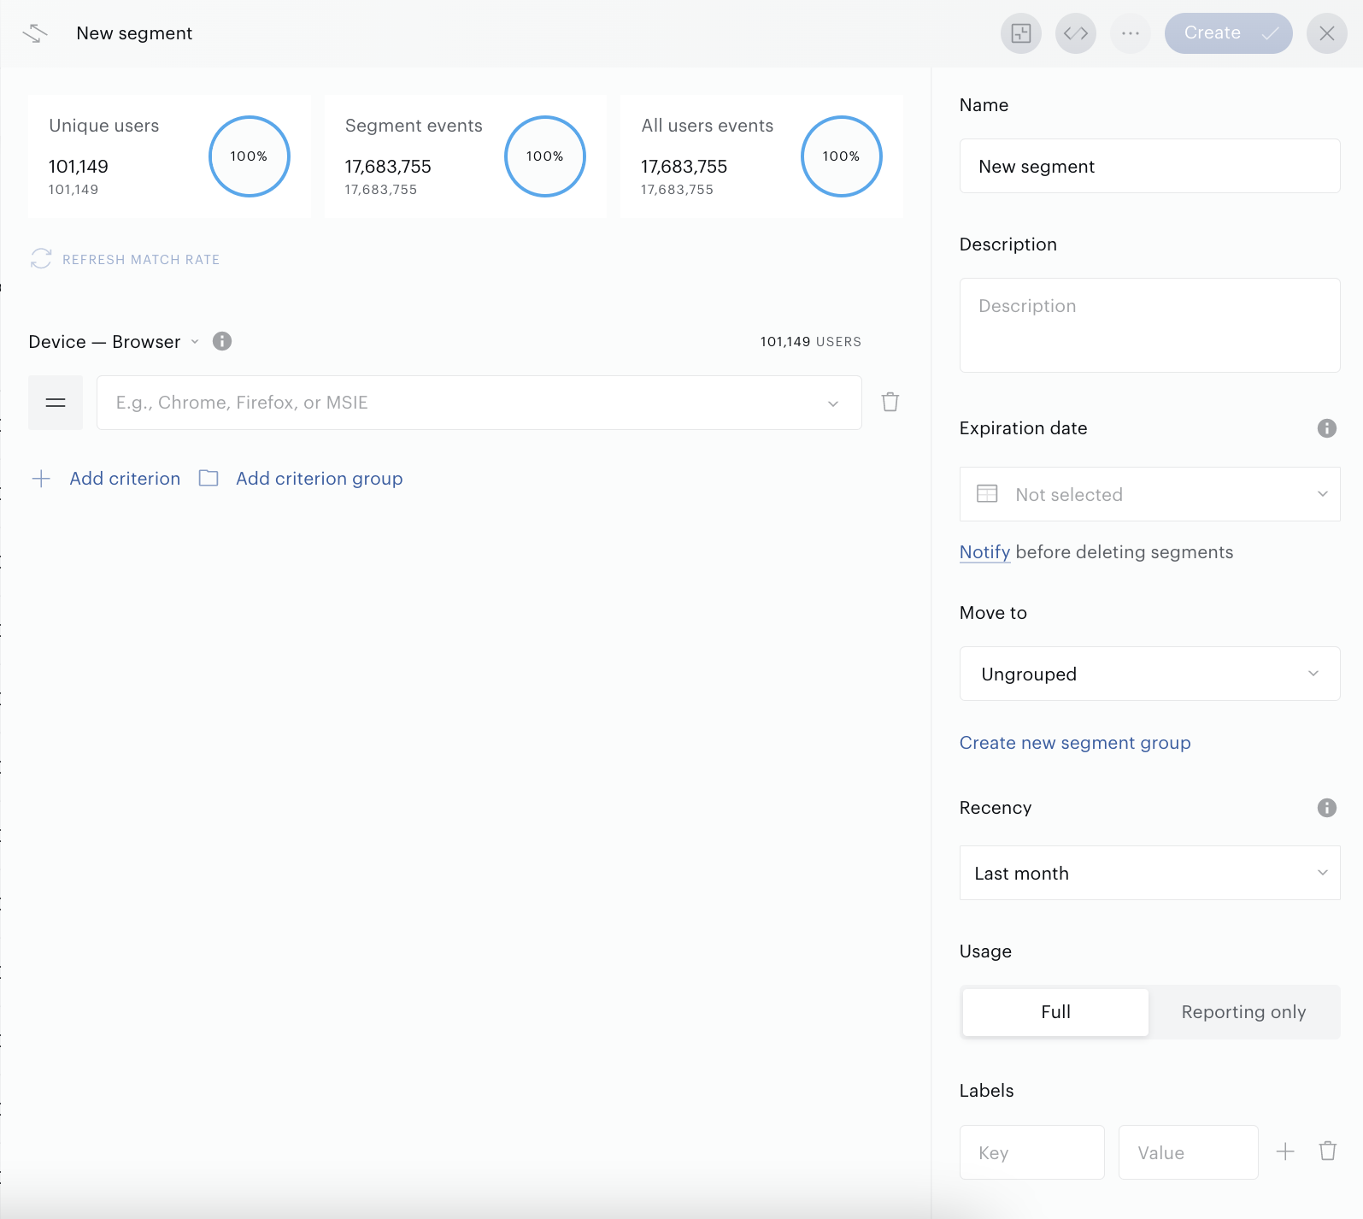1363x1219 pixels.
Task: Select Full usage option
Action: click(x=1055, y=1012)
